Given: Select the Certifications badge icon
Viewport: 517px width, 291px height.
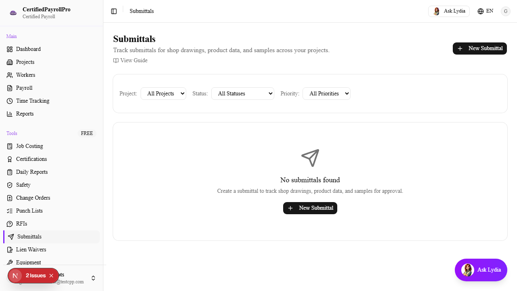Looking at the screenshot, I should (x=10, y=159).
